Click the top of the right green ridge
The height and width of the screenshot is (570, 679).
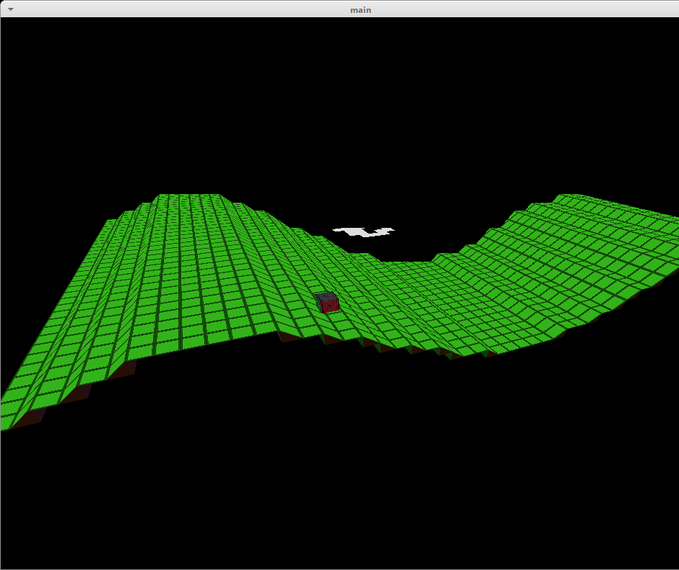click(x=575, y=200)
